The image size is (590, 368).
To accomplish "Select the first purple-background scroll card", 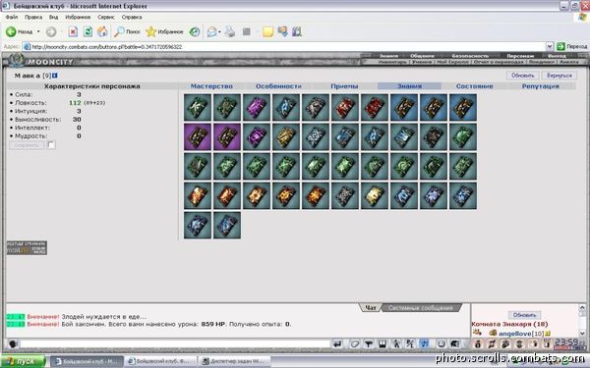I will coord(198,137).
